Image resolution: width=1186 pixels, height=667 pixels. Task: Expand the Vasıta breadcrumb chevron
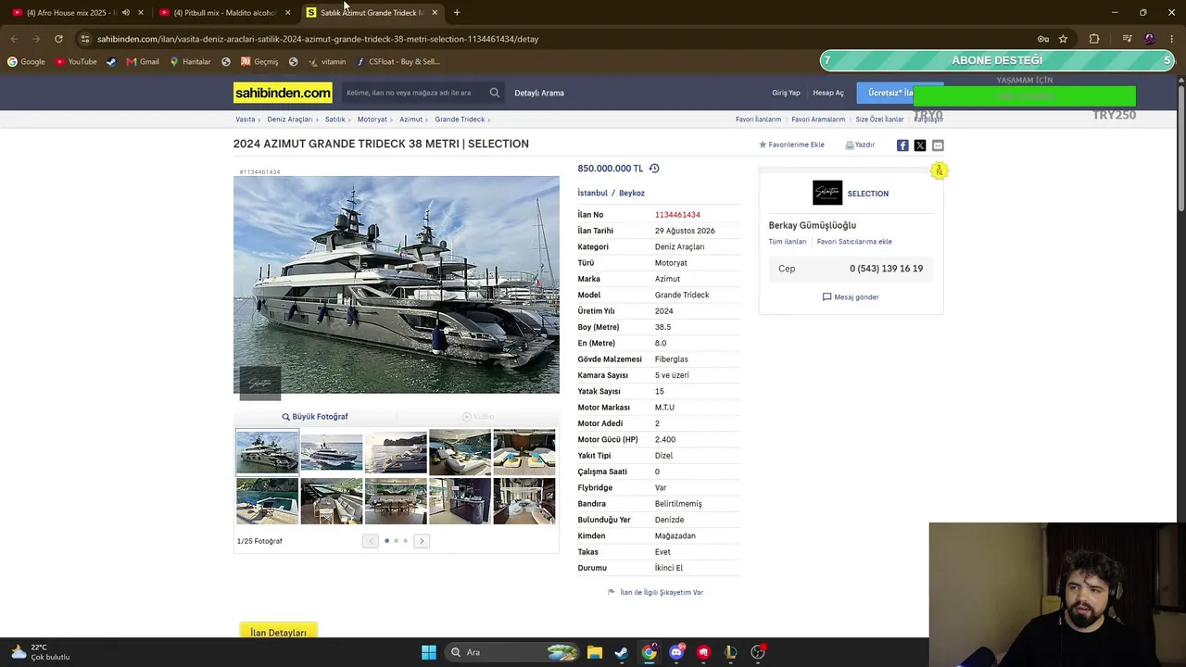coord(260,120)
